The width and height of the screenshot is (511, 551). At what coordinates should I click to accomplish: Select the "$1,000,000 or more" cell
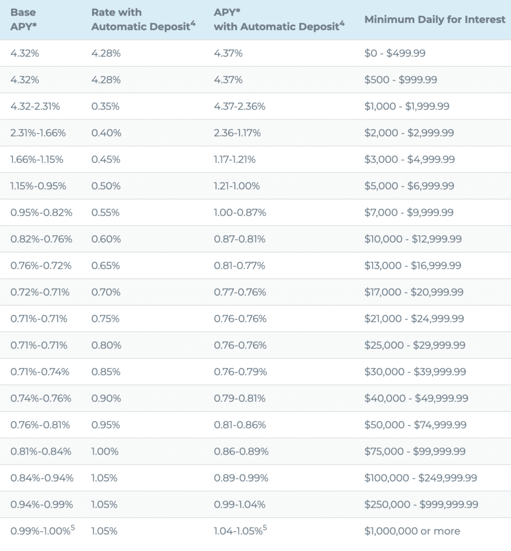click(412, 531)
